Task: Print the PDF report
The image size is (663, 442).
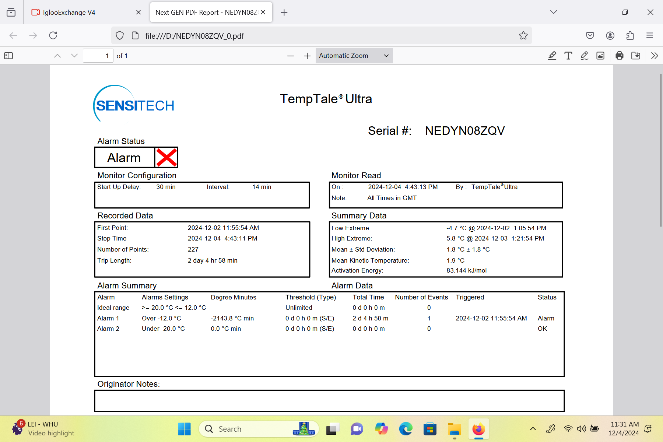Action: click(620, 56)
